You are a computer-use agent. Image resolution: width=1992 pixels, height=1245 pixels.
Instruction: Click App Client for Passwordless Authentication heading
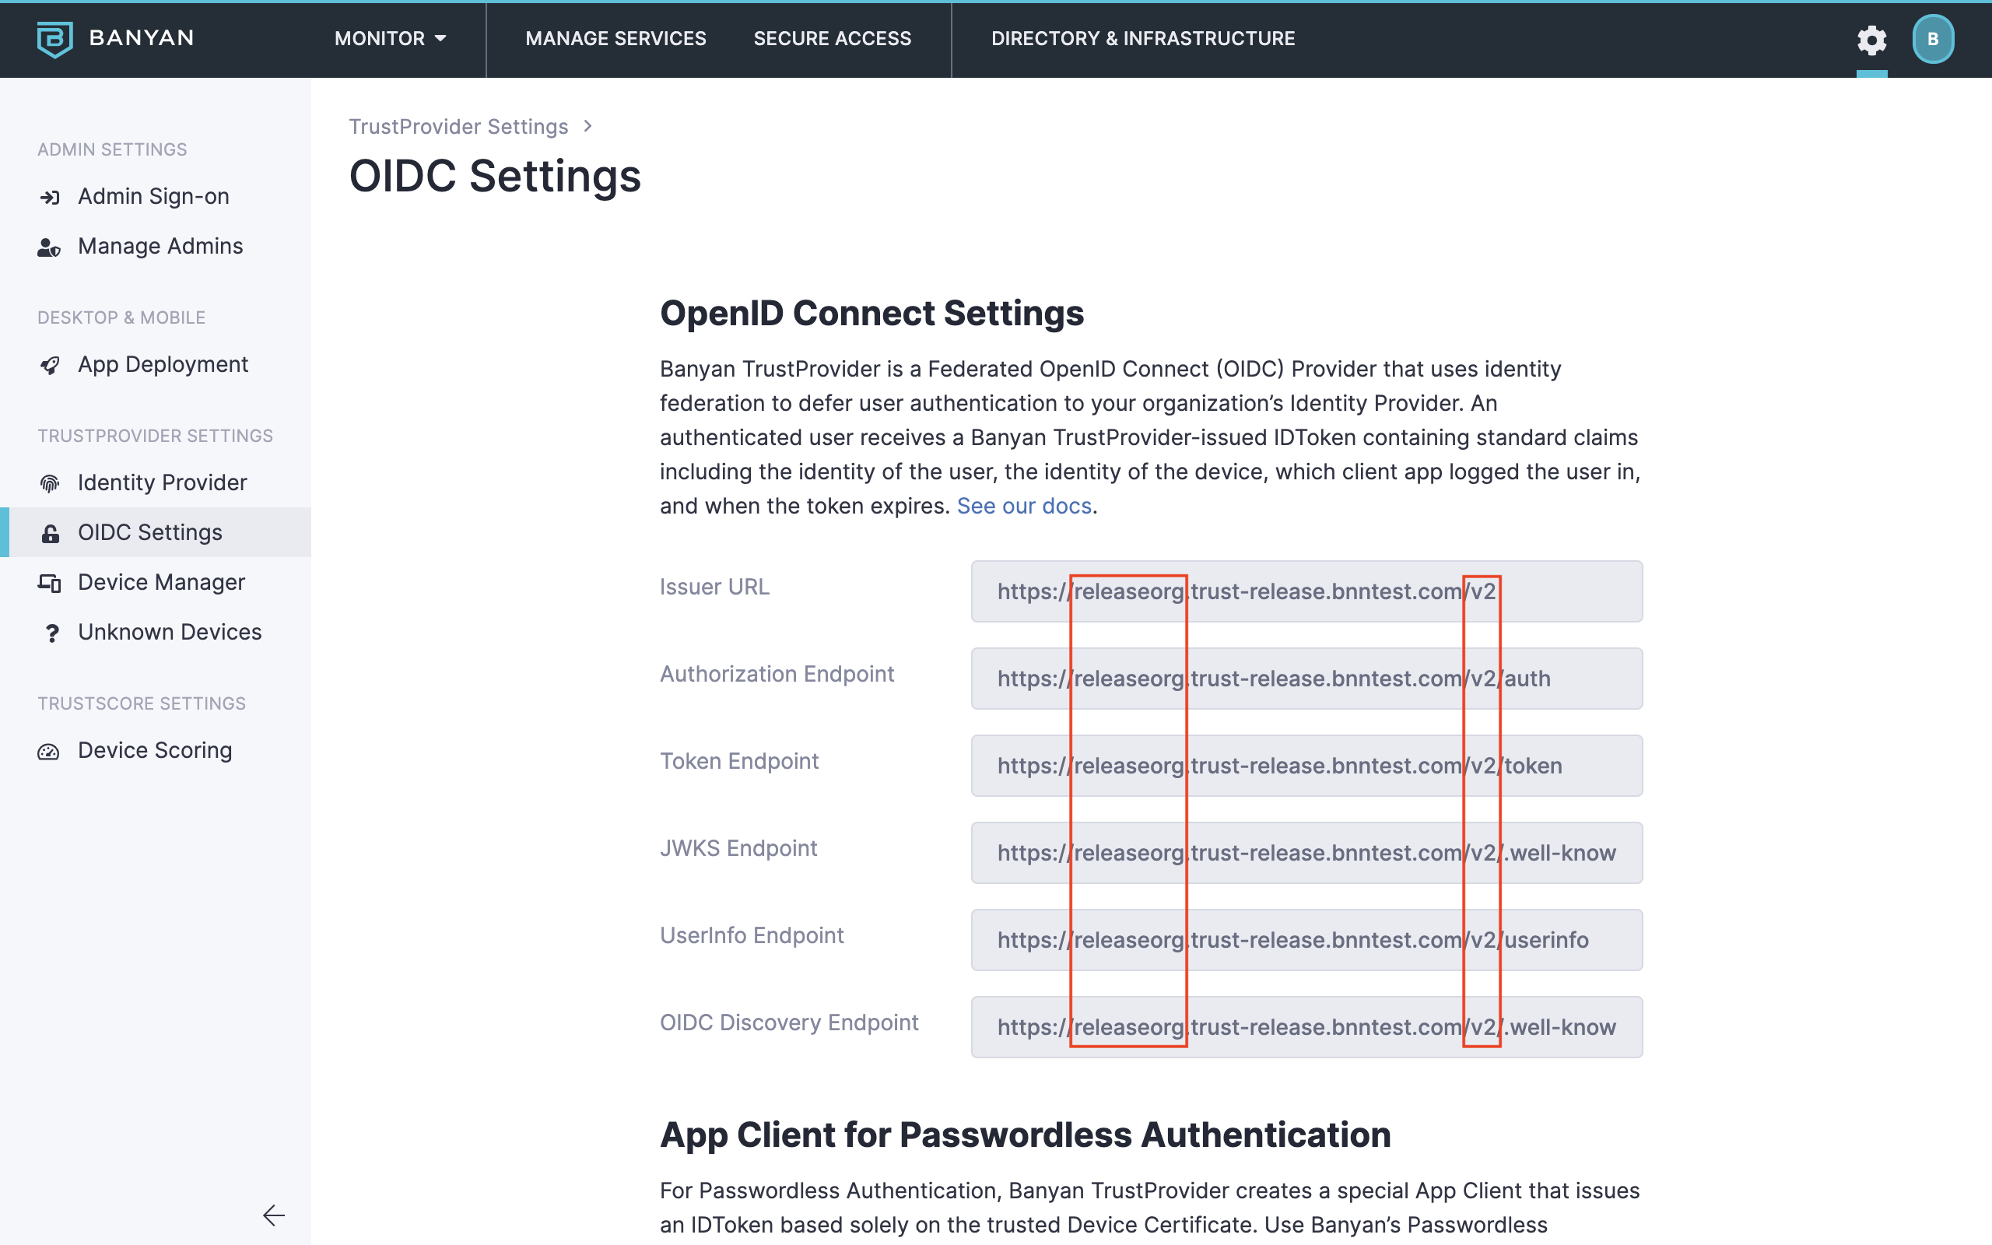pyautogui.click(x=1026, y=1135)
